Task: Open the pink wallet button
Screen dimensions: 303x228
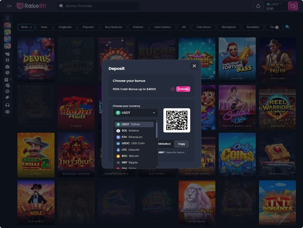Action: (x=293, y=6)
